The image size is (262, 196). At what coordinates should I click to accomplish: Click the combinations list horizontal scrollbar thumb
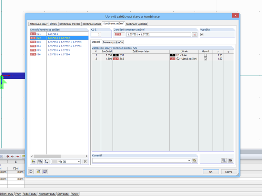click(x=47, y=156)
